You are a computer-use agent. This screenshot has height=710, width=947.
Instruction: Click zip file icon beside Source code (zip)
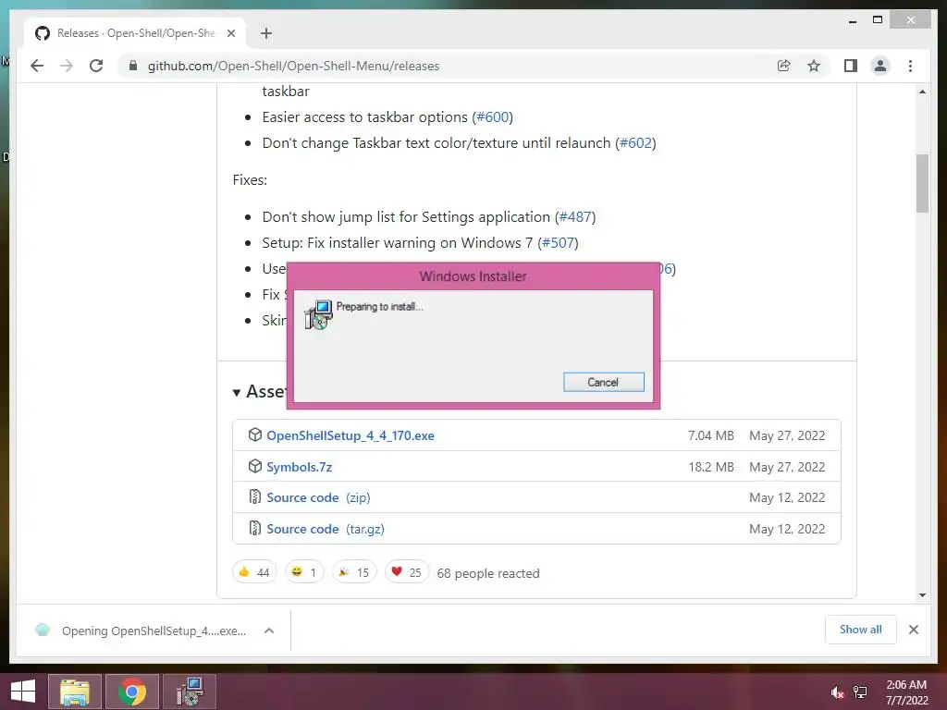tap(255, 496)
